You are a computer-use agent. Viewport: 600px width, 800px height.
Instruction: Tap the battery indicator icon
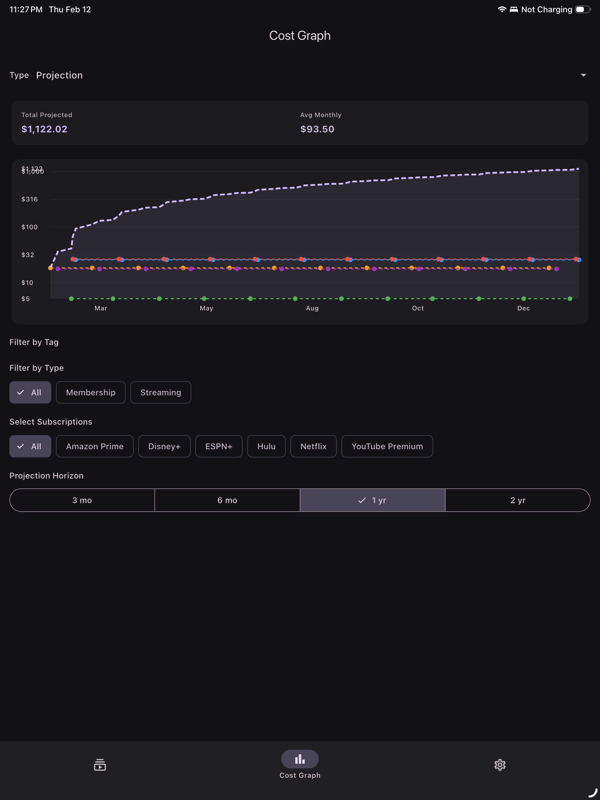pos(583,9)
